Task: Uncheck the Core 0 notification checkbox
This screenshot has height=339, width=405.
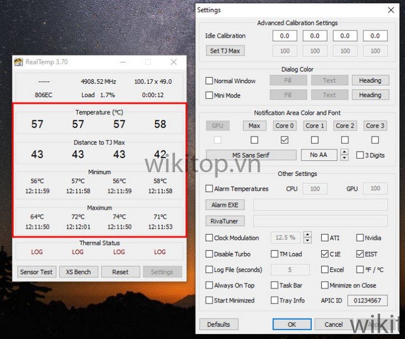Action: pos(285,140)
